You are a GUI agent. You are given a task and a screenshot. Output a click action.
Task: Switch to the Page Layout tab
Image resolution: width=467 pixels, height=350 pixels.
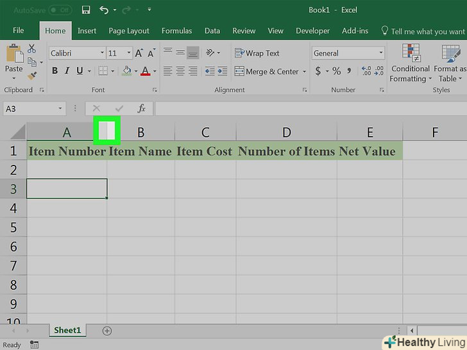coord(129,31)
